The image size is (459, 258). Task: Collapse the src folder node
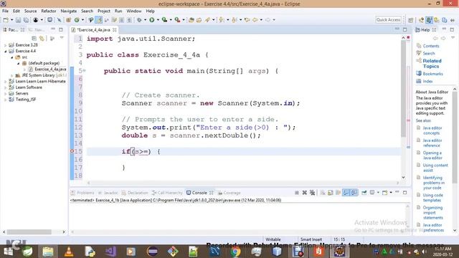11,57
